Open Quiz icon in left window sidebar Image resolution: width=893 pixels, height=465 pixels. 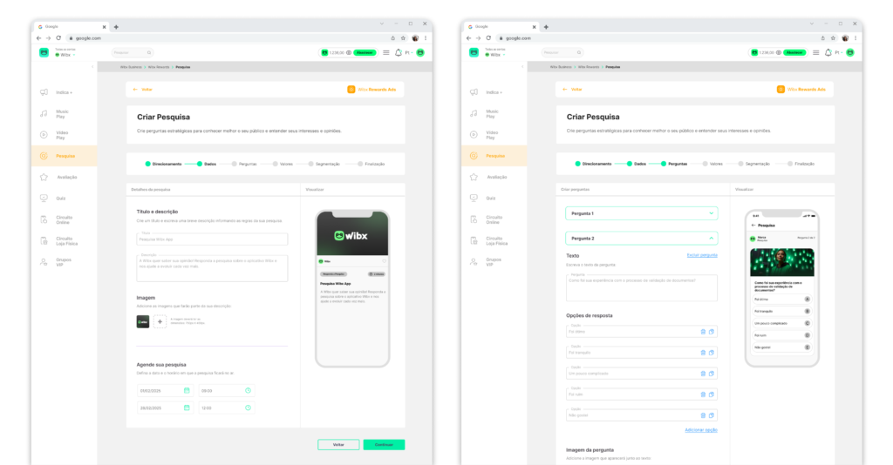tap(44, 198)
